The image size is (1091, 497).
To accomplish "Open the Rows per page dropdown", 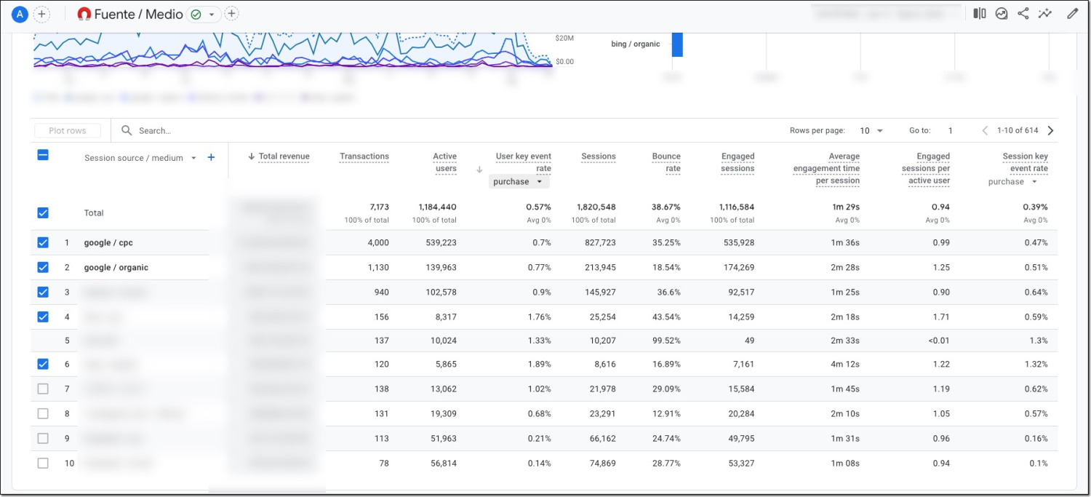I will (871, 131).
